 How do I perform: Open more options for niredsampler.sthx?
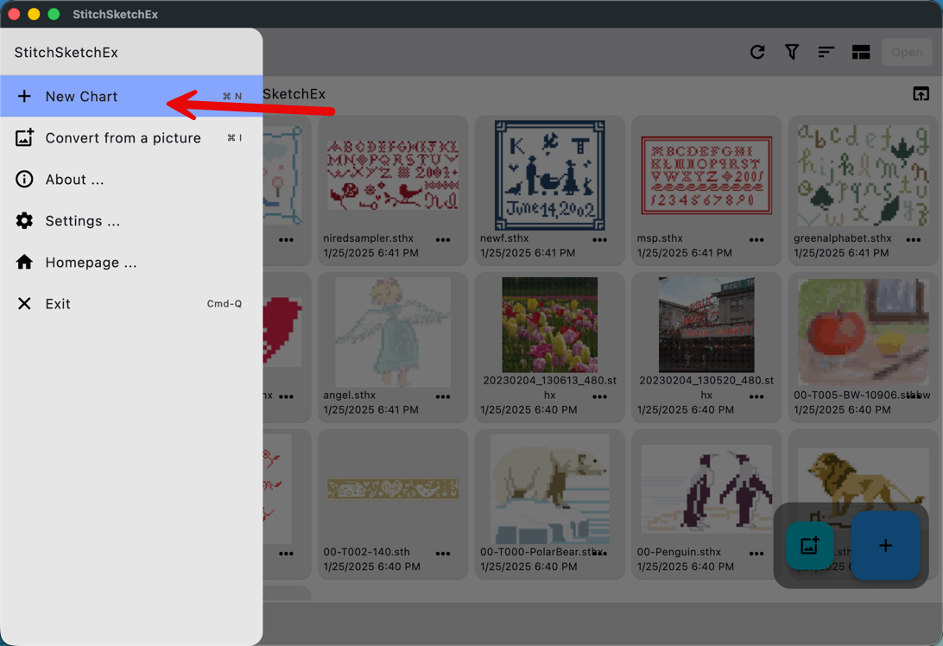[x=443, y=239]
